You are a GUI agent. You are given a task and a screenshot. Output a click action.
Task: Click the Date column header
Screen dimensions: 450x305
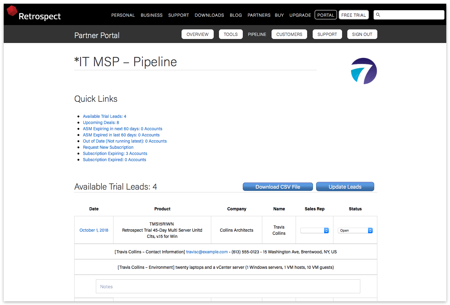tap(94, 209)
